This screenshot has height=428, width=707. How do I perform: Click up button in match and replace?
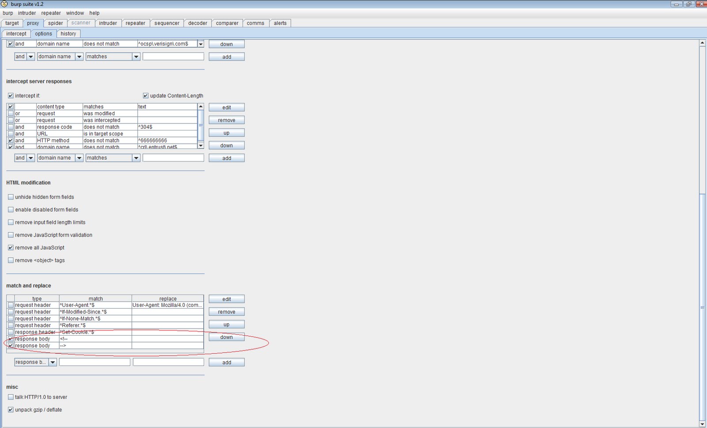(227, 325)
